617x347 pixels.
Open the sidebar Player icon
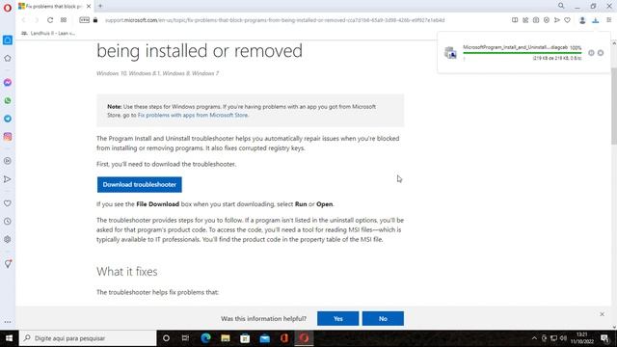(x=8, y=161)
